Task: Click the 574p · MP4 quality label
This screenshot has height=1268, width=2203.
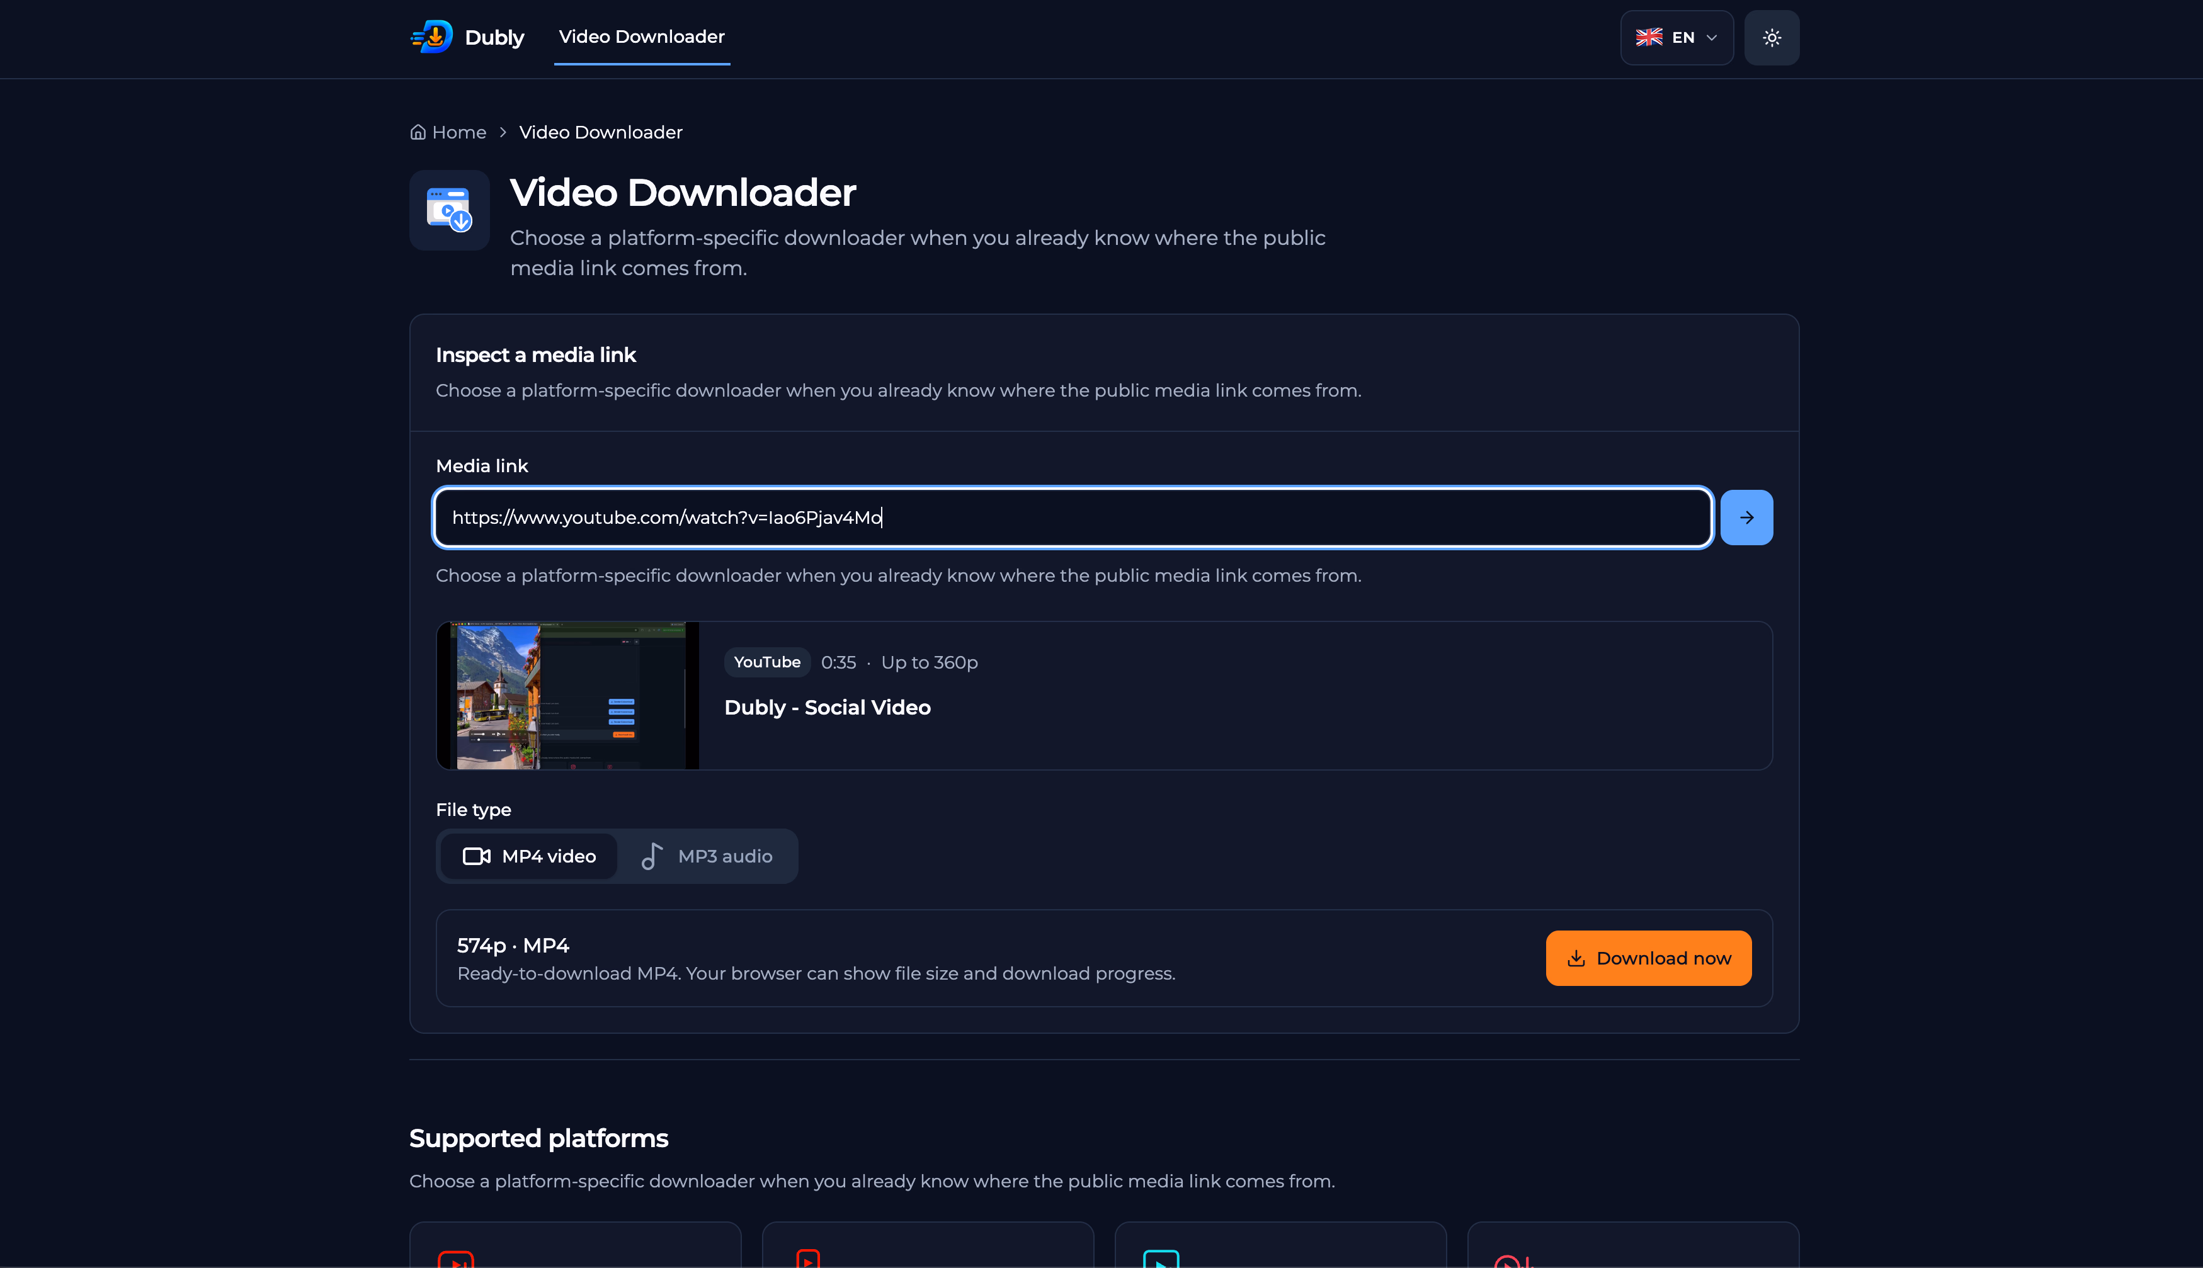Action: coord(512,945)
